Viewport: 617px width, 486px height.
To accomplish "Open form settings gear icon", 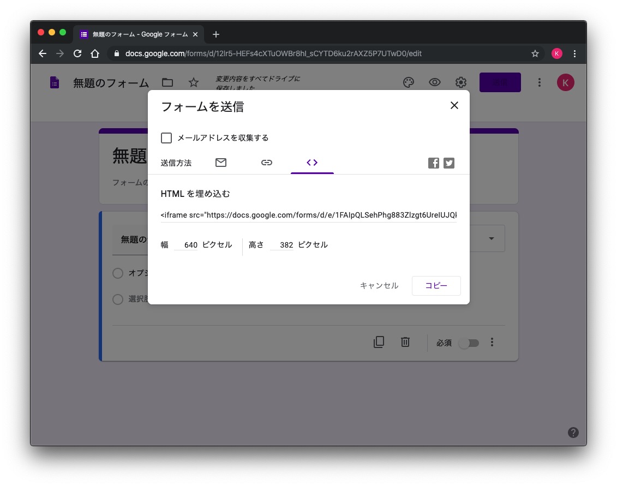I will tap(461, 82).
